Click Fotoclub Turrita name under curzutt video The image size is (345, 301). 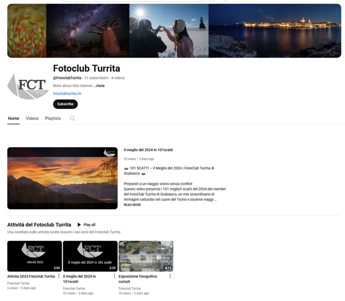pyautogui.click(x=129, y=288)
